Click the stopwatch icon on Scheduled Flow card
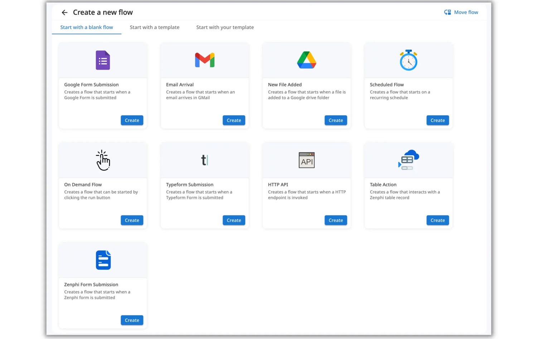The image size is (537, 339). click(408, 60)
